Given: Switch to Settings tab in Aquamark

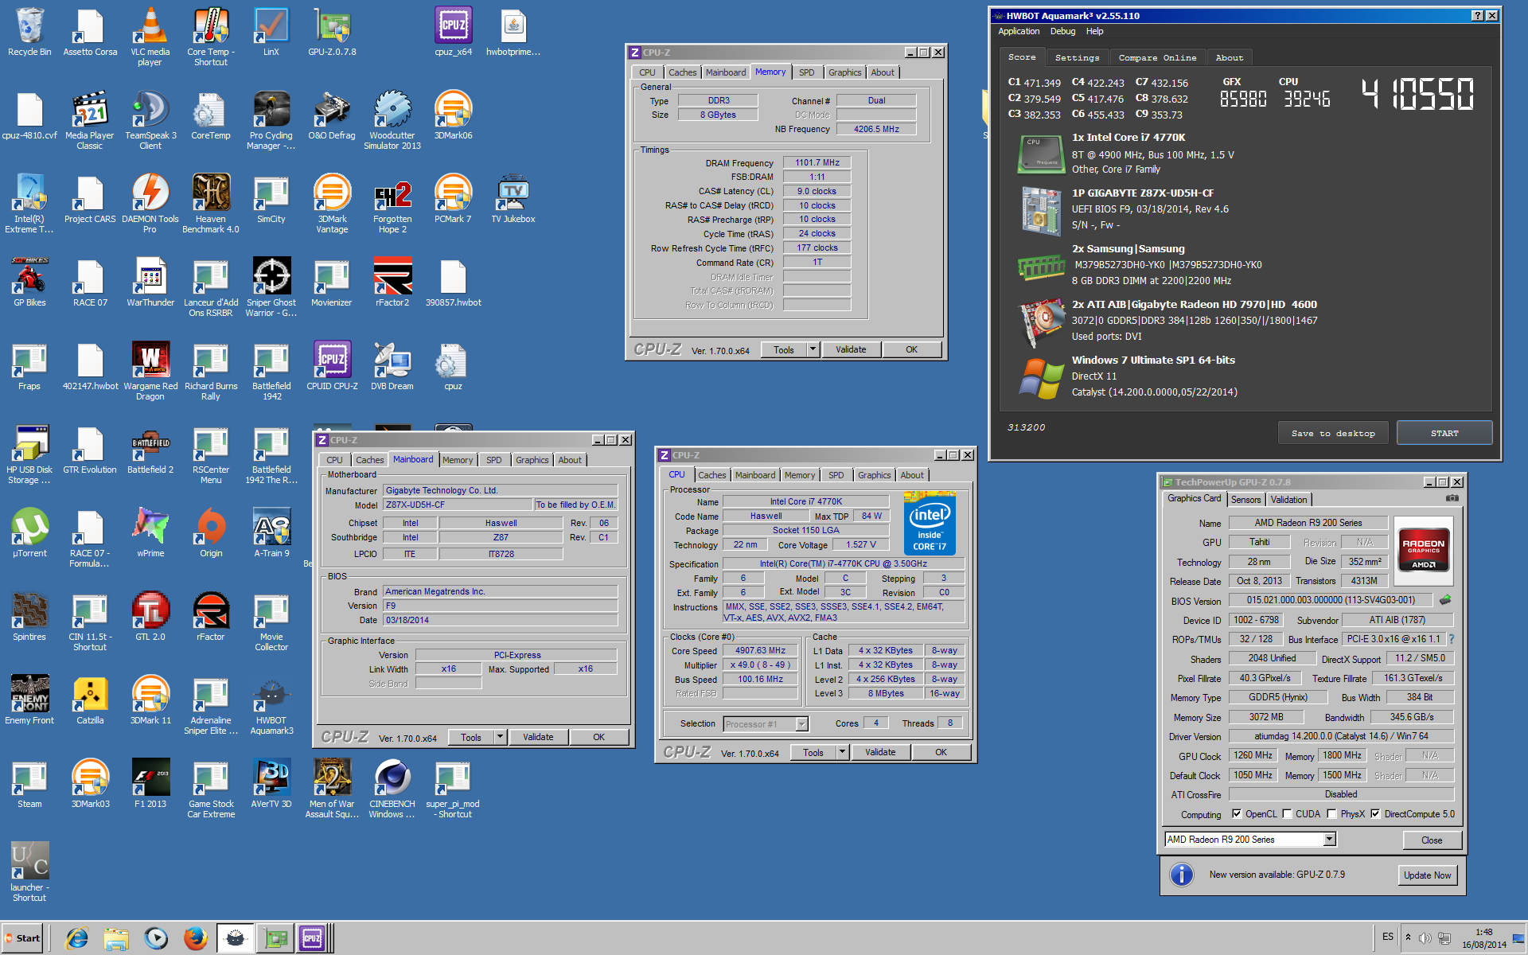Looking at the screenshot, I should tap(1077, 57).
